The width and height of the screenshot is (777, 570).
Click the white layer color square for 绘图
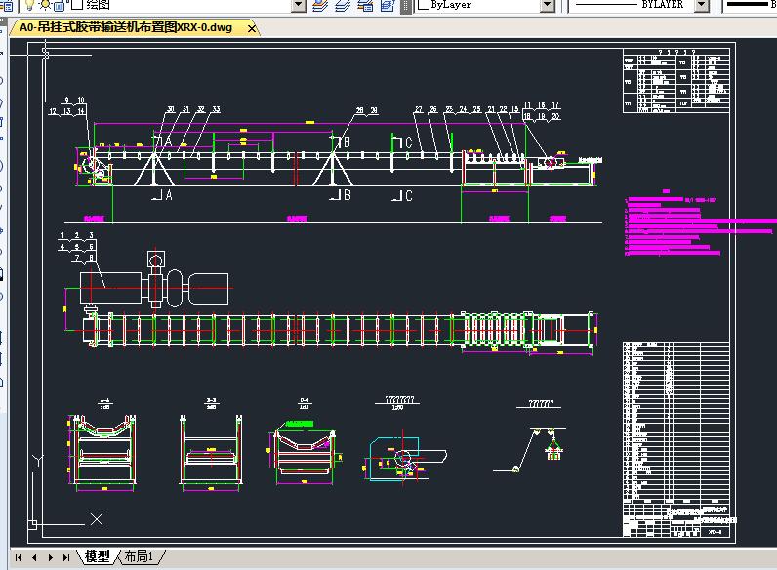click(x=77, y=5)
